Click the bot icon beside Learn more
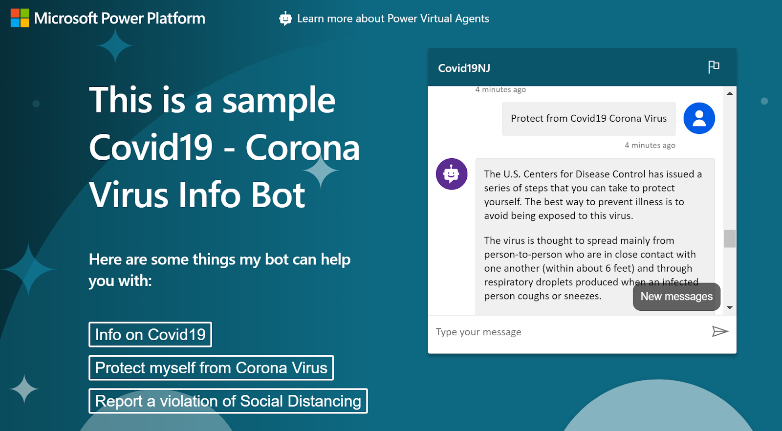Screen dimensions: 782x431 [285, 19]
